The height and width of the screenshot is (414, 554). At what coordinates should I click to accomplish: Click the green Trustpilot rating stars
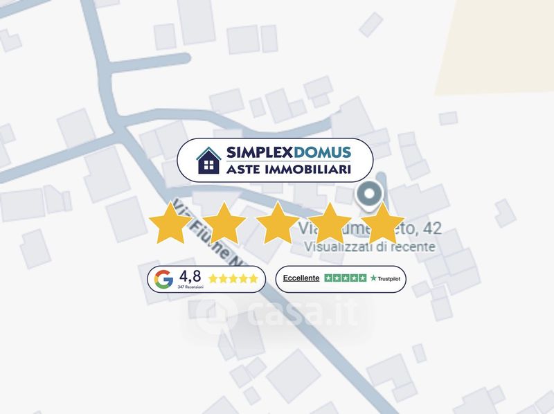(346, 278)
